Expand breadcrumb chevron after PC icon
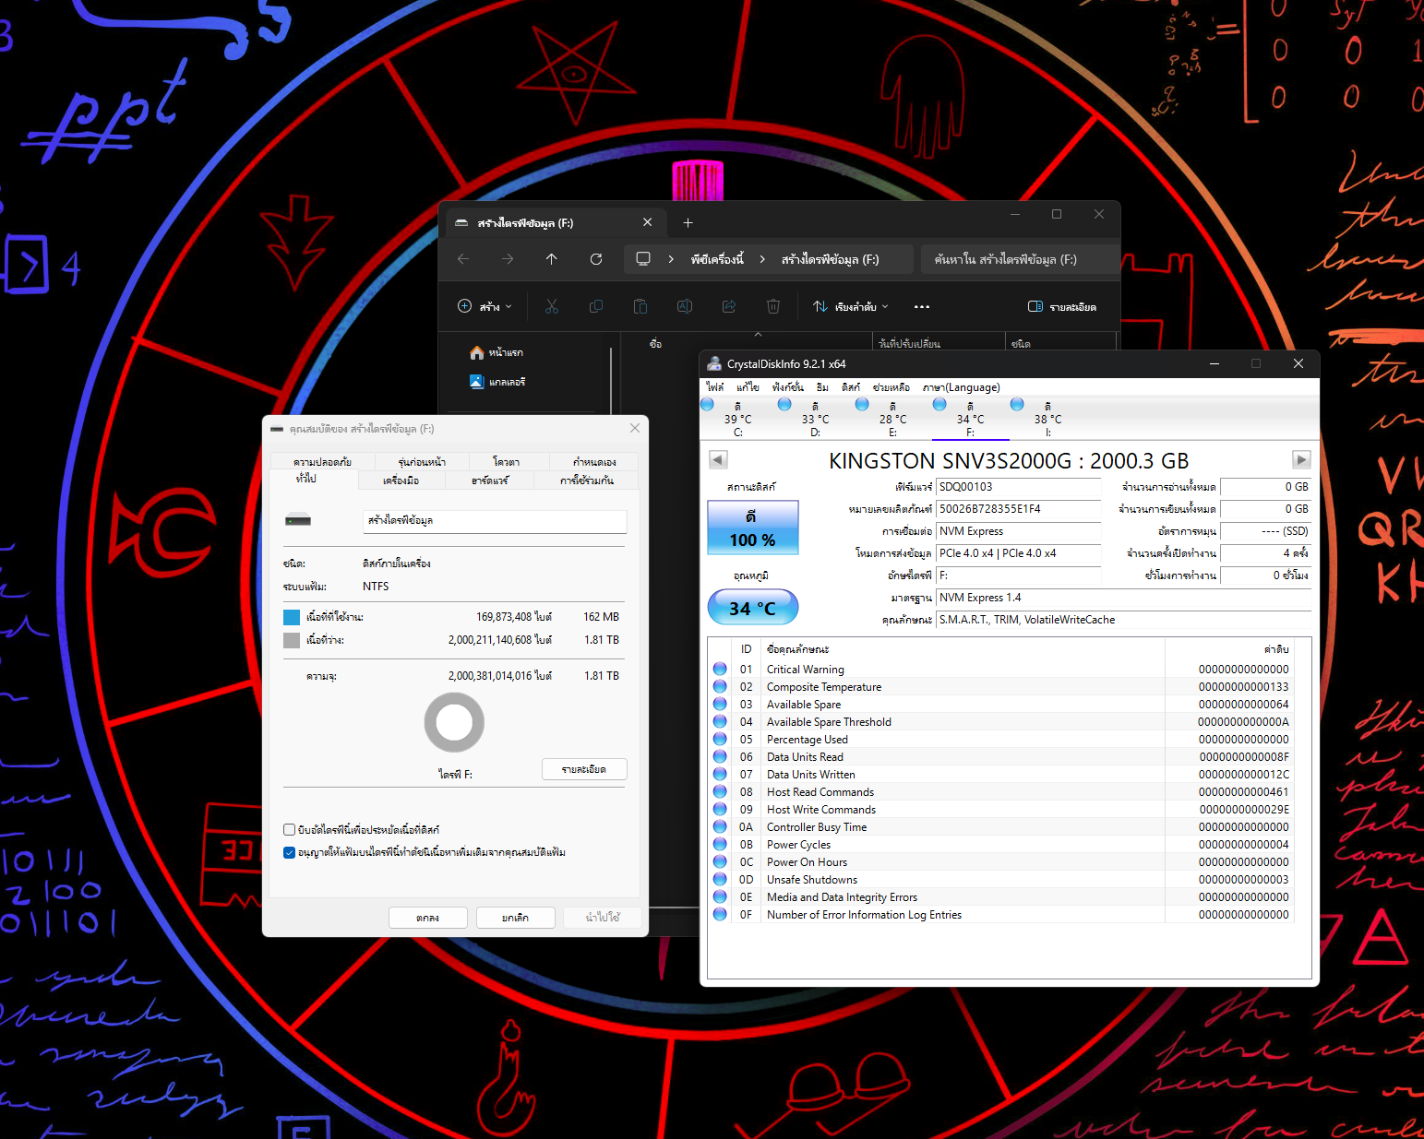The width and height of the screenshot is (1424, 1139). [x=671, y=259]
